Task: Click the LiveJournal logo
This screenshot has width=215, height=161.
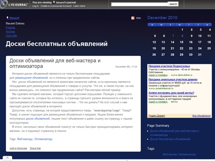Action: tap(14, 4)
